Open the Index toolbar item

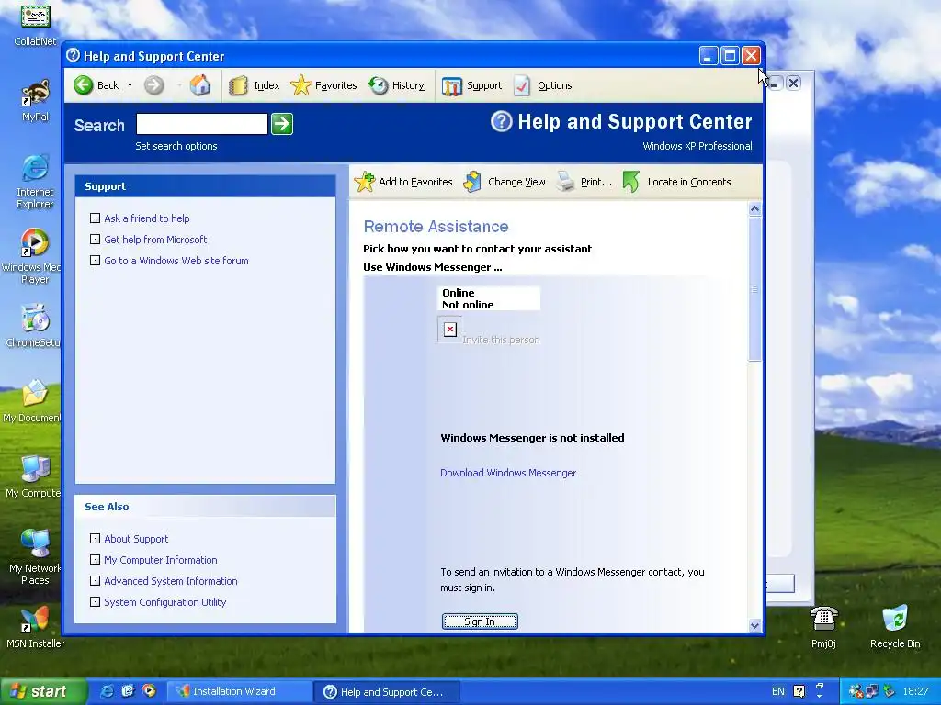(255, 85)
